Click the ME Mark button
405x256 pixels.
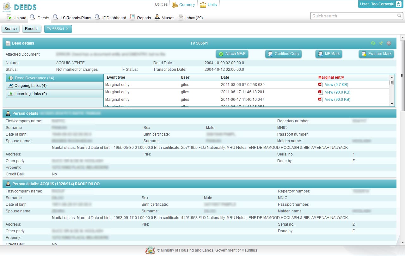tap(329, 54)
